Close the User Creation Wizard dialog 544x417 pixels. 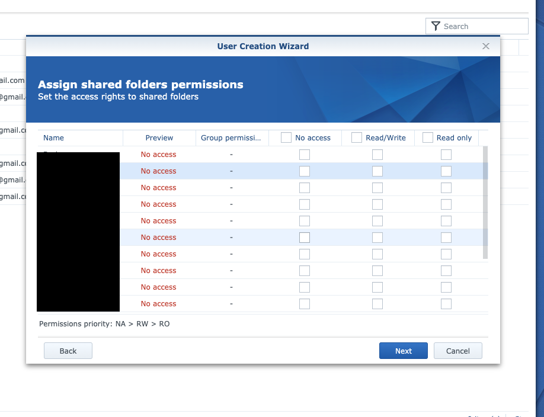[x=486, y=46]
